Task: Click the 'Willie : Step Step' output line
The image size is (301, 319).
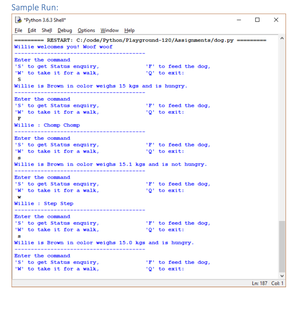Action: pyautogui.click(x=44, y=203)
